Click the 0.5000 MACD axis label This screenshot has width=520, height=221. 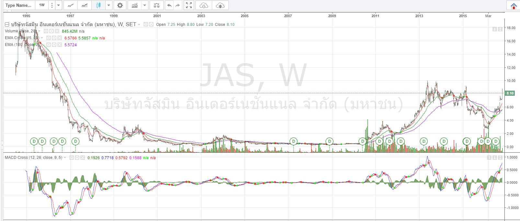(x=512, y=170)
